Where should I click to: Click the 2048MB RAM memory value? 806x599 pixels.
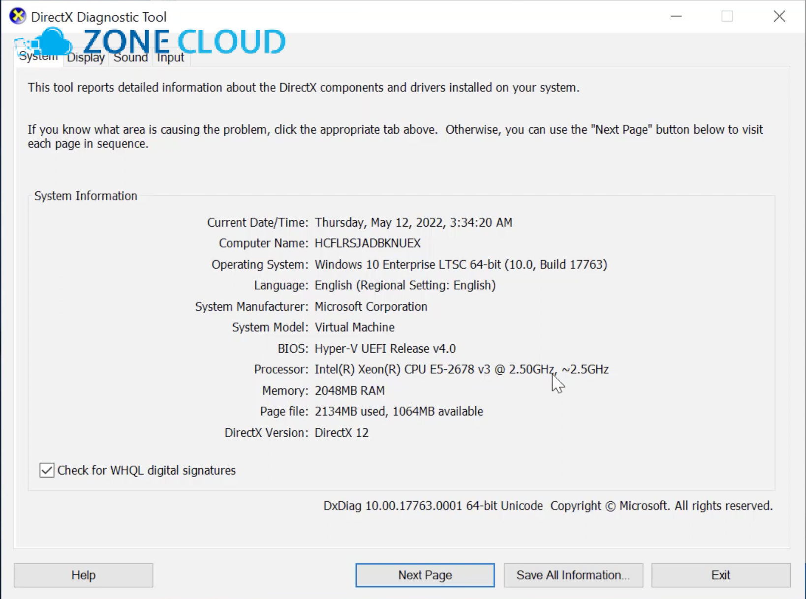point(350,390)
